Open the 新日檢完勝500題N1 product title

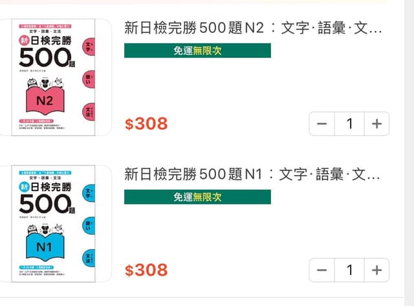point(253,174)
